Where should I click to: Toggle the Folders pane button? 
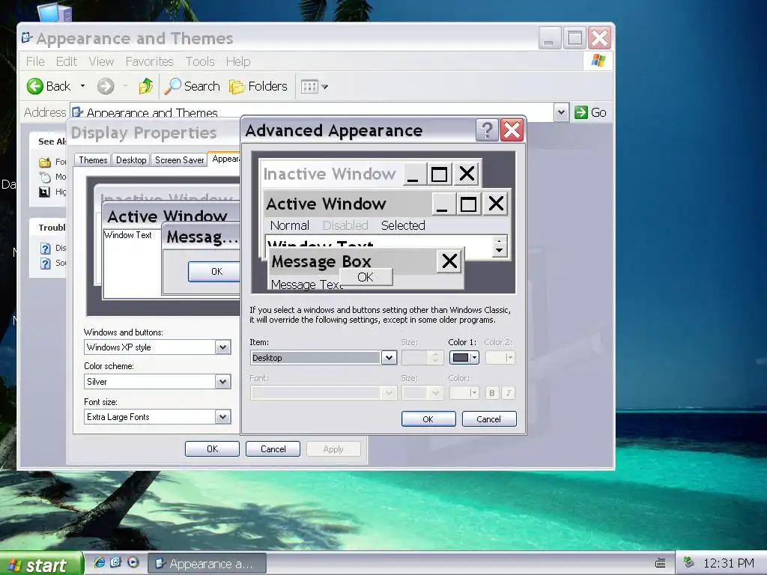pos(258,87)
